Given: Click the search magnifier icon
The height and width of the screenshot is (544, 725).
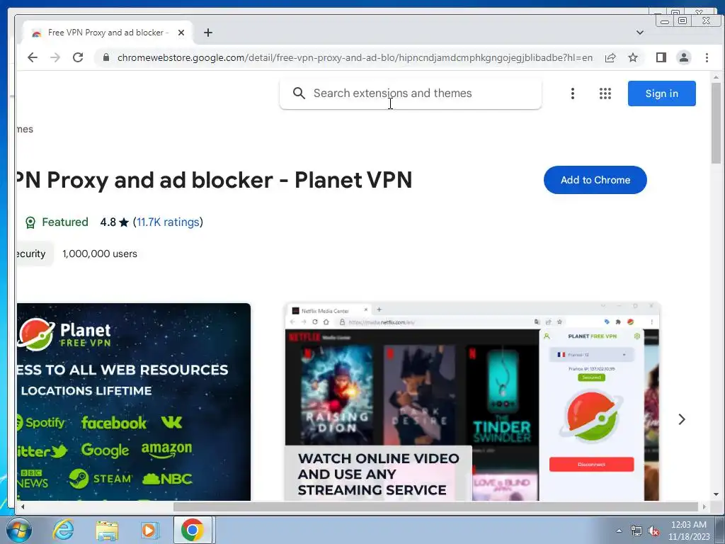Looking at the screenshot, I should [x=299, y=93].
